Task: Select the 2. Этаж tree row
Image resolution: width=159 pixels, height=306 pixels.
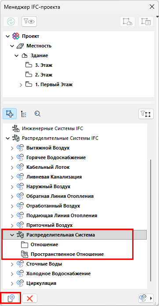Action: (78, 75)
